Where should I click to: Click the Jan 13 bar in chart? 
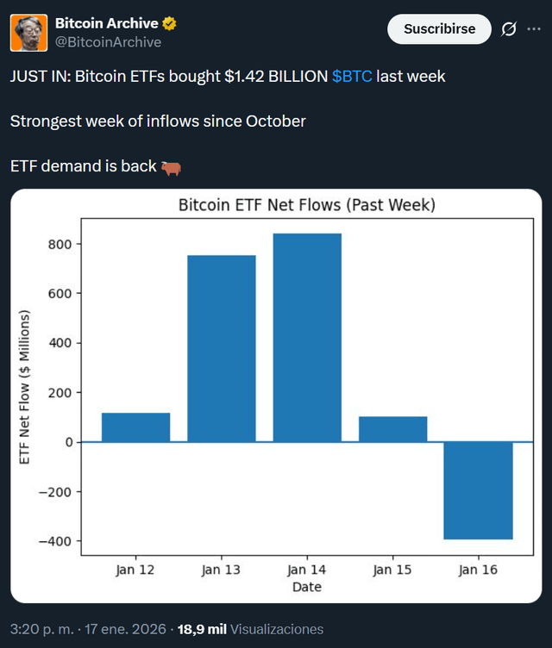point(222,348)
